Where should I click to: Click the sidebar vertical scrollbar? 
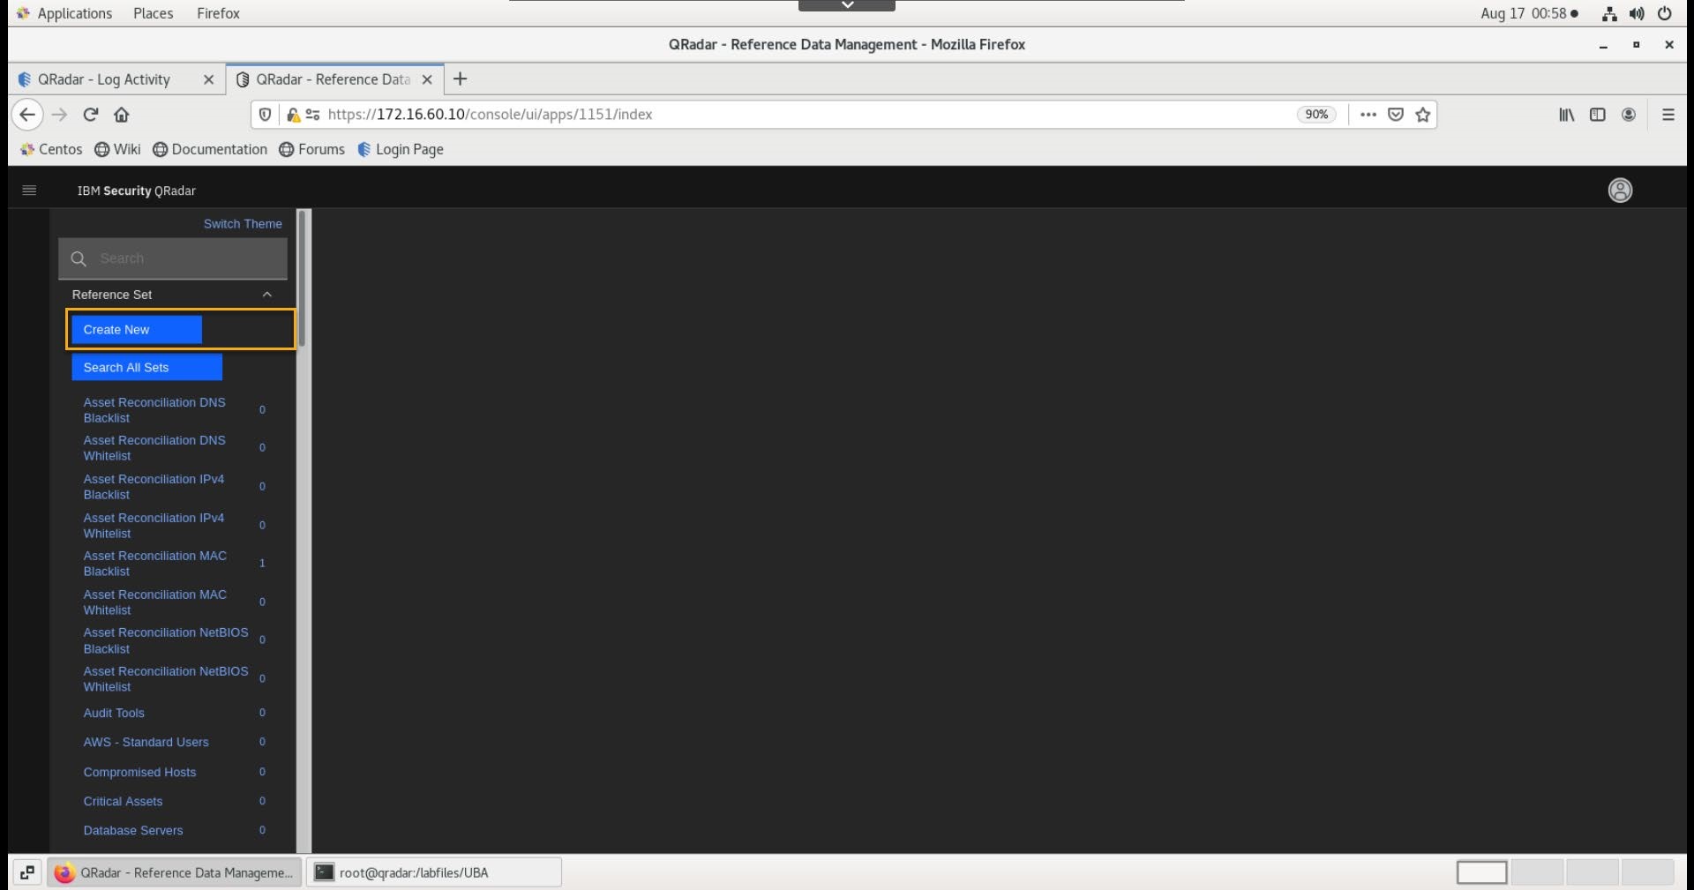coord(302,279)
